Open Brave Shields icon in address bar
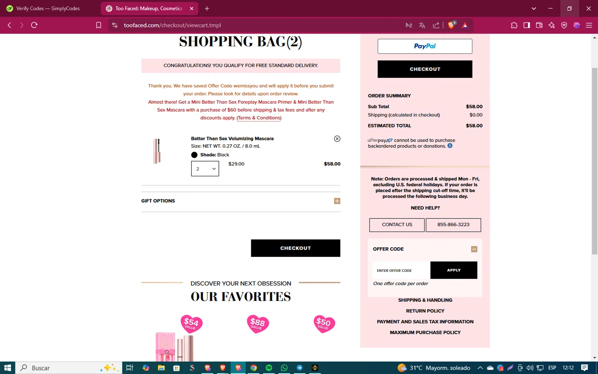Screen dimensions: 598x374 (452, 25)
